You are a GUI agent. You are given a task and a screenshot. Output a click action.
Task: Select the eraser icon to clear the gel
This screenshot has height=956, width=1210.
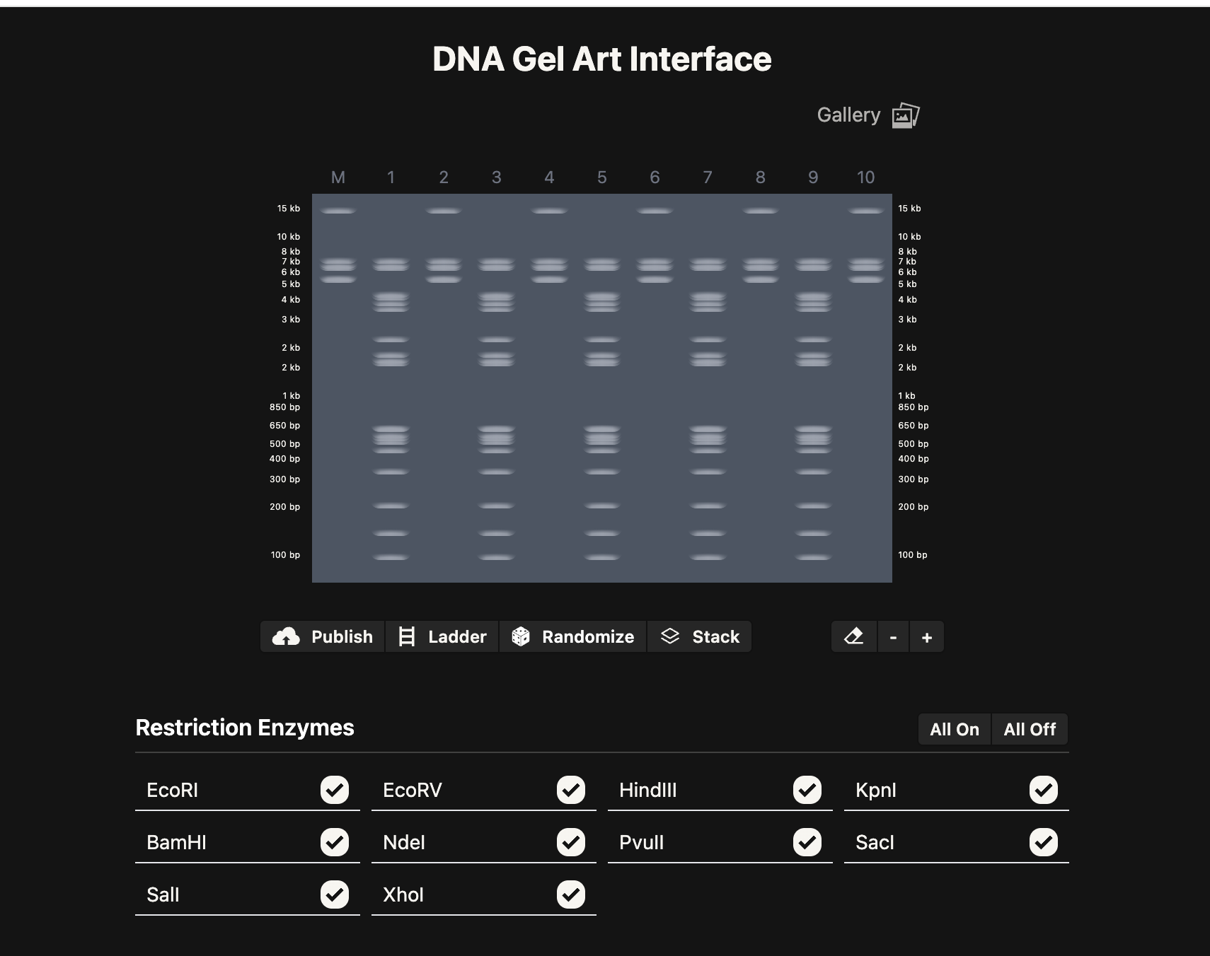[x=854, y=636]
